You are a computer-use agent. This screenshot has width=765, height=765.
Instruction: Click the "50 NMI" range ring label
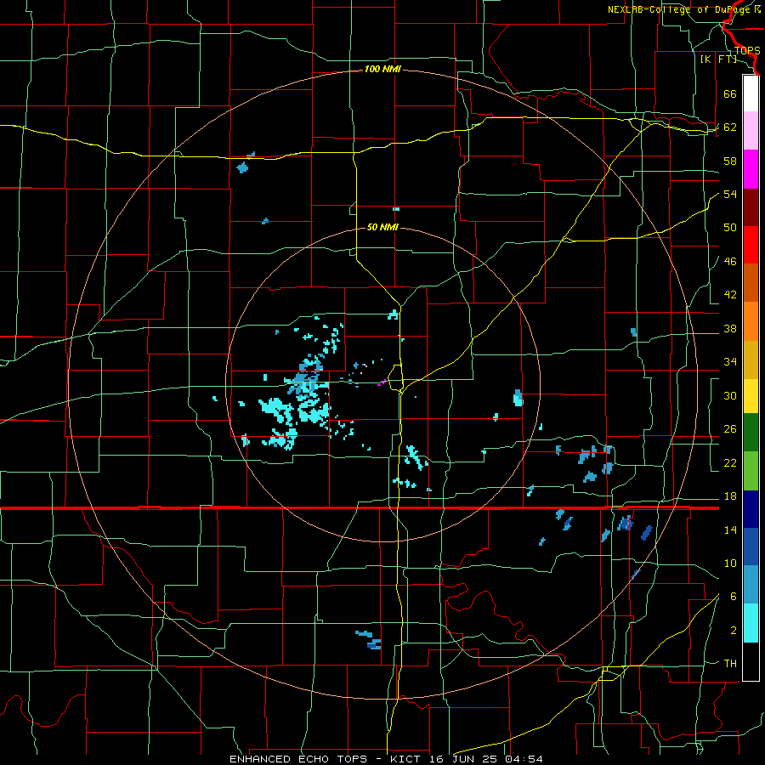[x=382, y=227]
